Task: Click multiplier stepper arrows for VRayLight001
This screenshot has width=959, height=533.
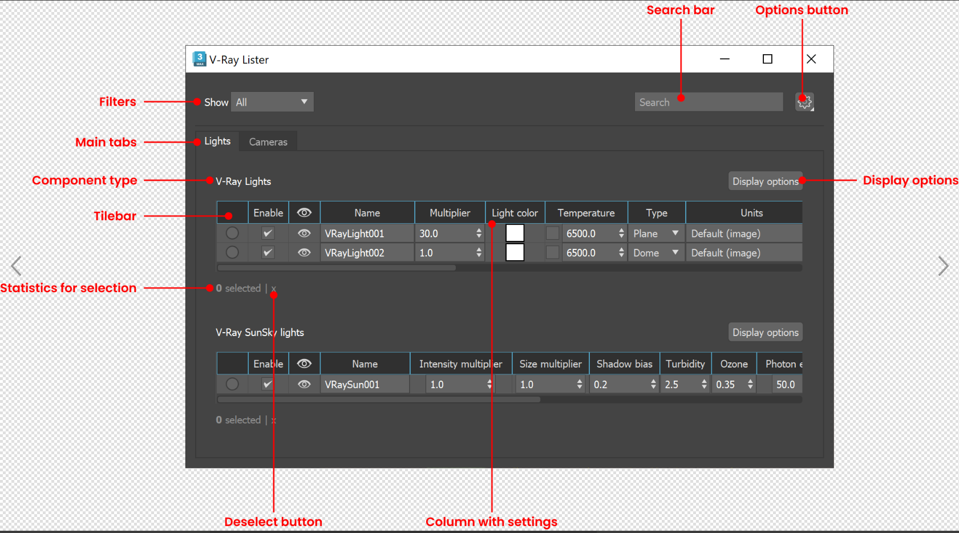Action: pyautogui.click(x=479, y=233)
